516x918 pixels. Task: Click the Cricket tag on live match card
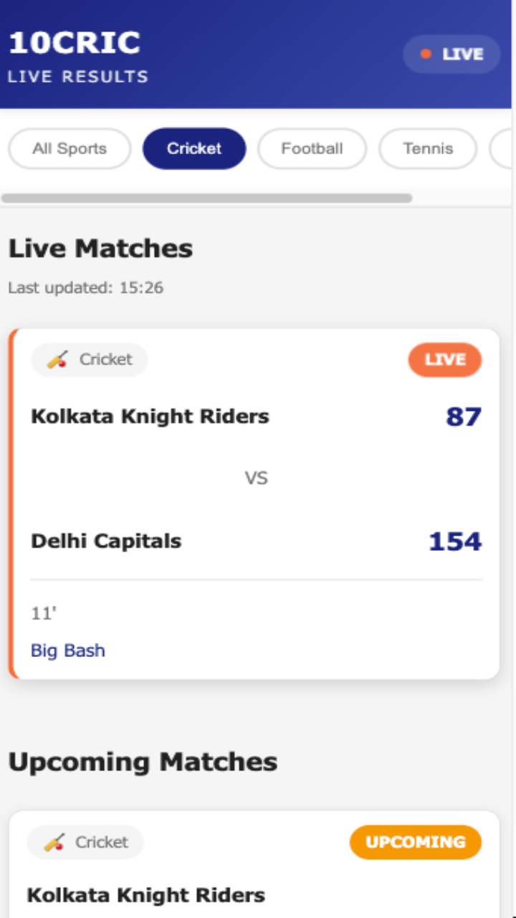pyautogui.click(x=90, y=360)
